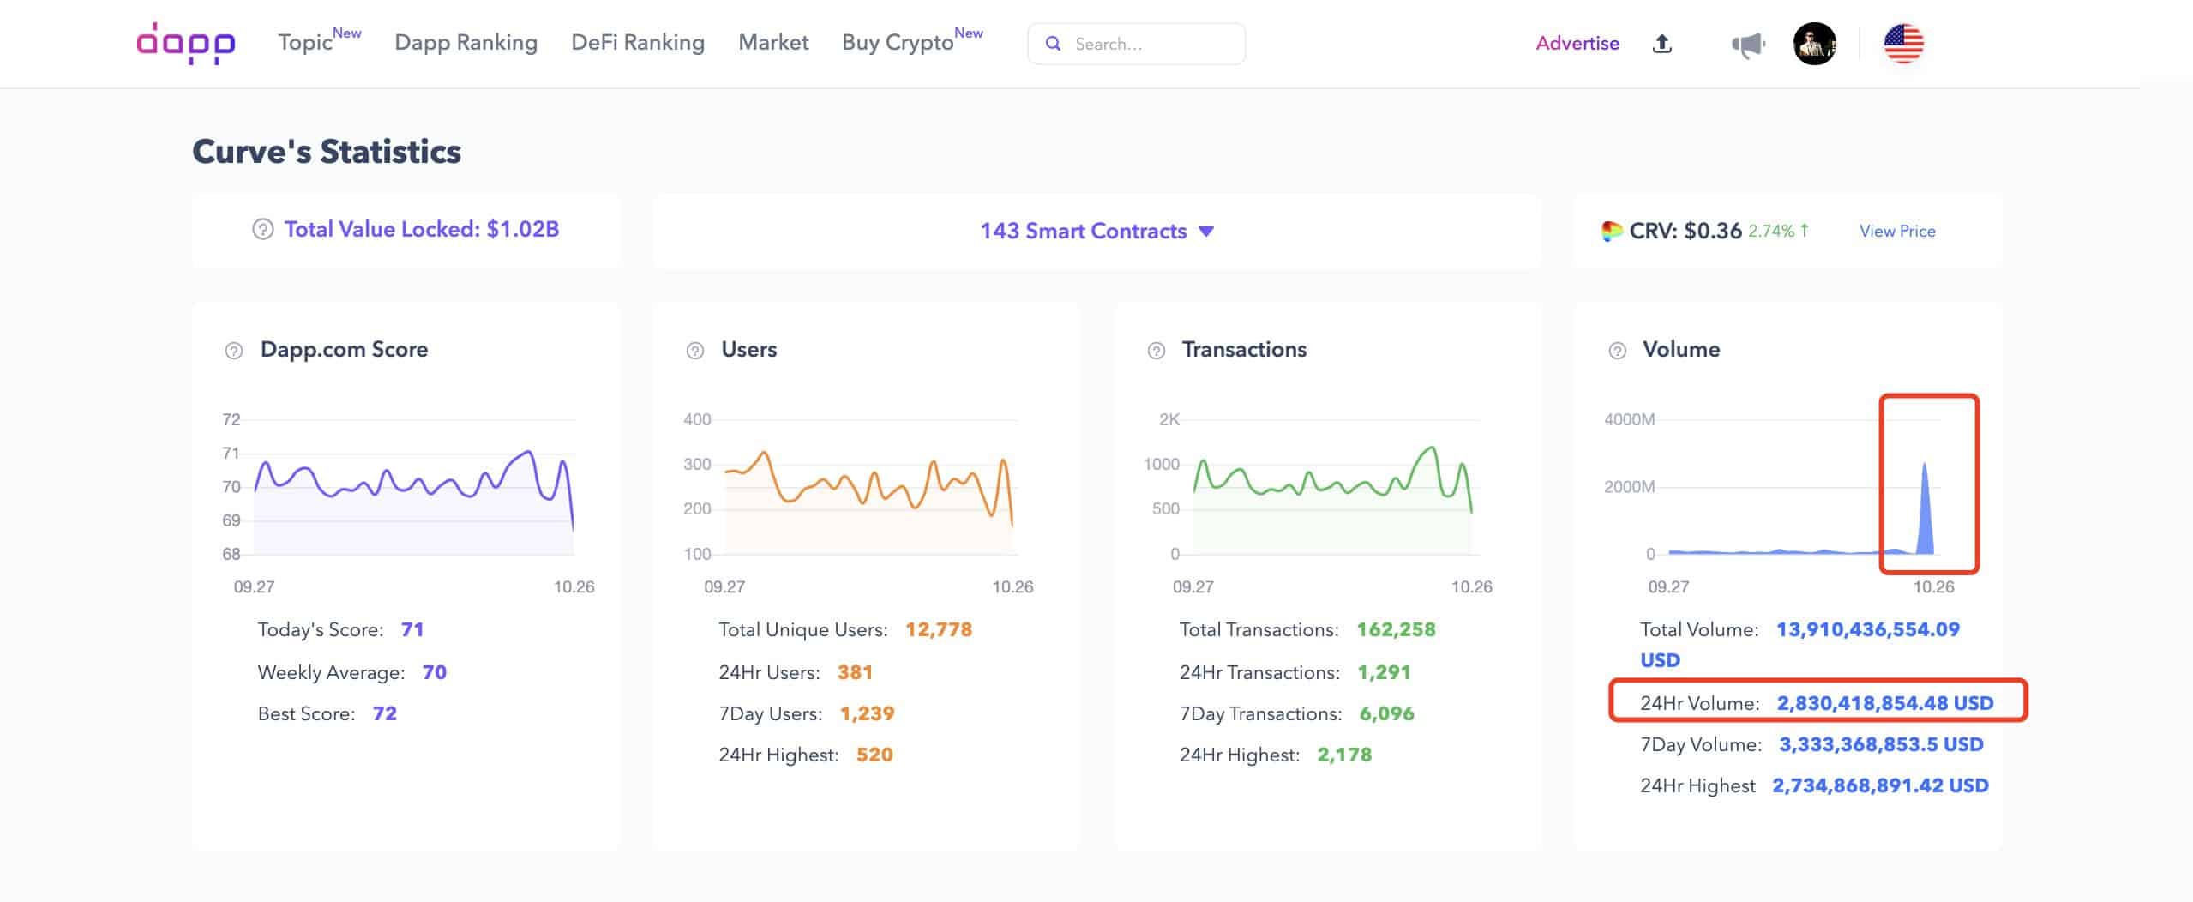The image size is (2193, 902).
Task: Open the user profile avatar
Action: point(1814,44)
